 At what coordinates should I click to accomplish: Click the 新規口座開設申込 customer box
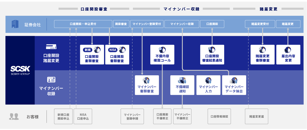(63, 117)
